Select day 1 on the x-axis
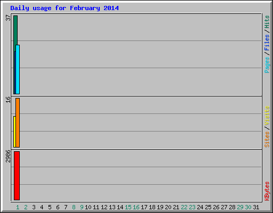 [18, 207]
